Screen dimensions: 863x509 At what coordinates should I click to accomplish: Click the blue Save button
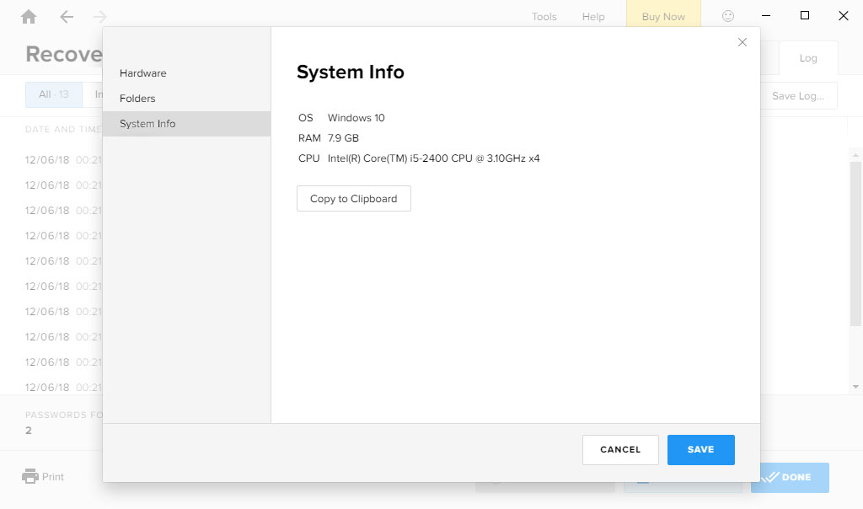700,450
